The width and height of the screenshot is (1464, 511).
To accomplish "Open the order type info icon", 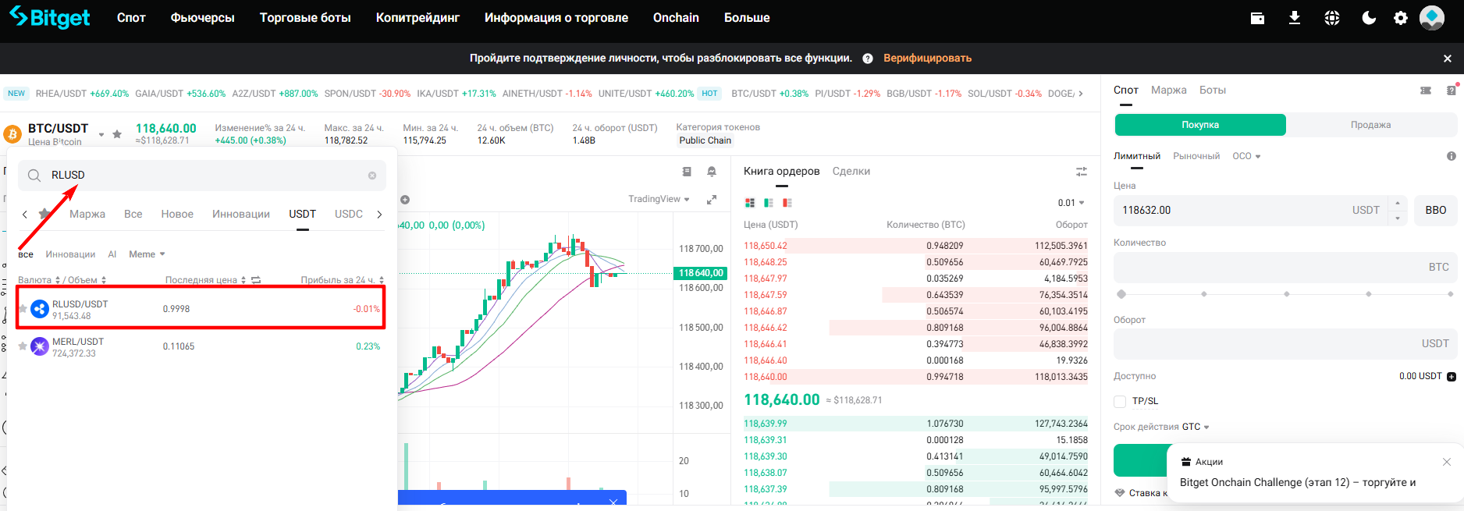I will [x=1452, y=156].
